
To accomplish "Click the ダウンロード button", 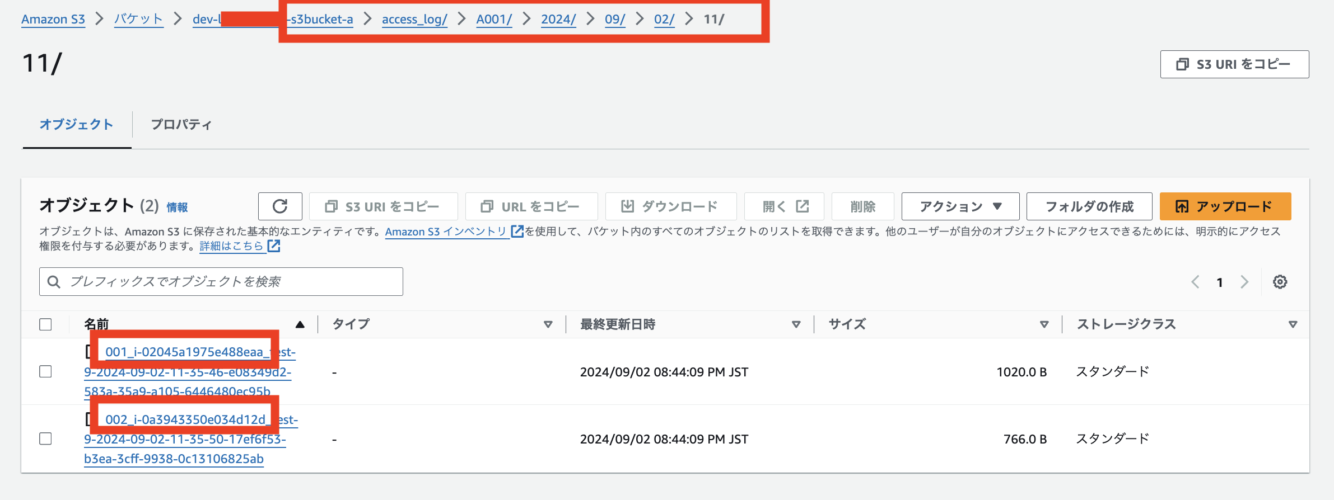I will click(x=671, y=206).
